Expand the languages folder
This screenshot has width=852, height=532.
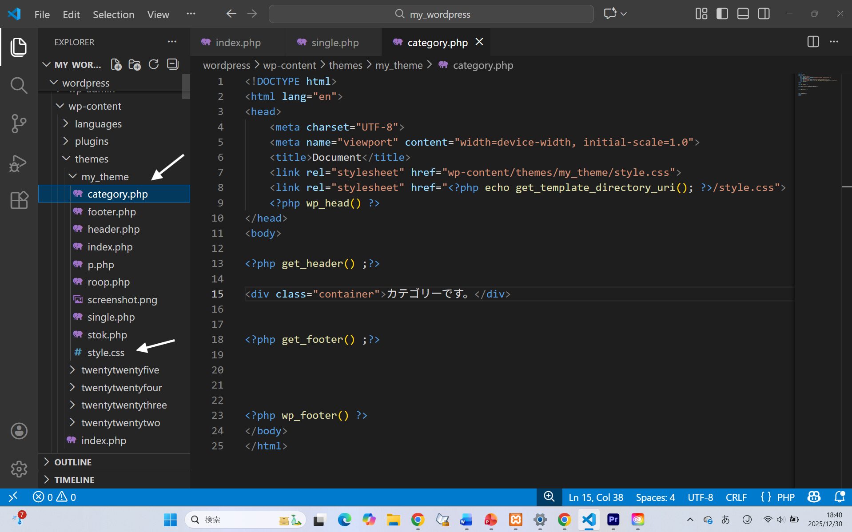(98, 124)
